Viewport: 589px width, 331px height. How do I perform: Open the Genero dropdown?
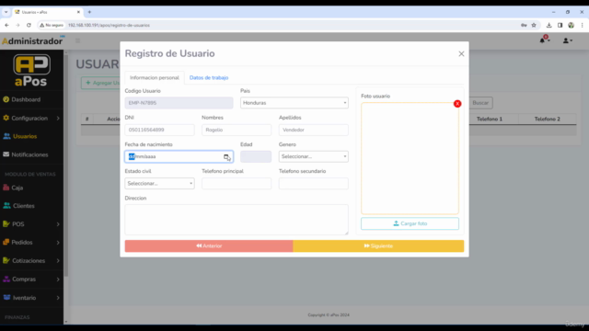click(313, 156)
